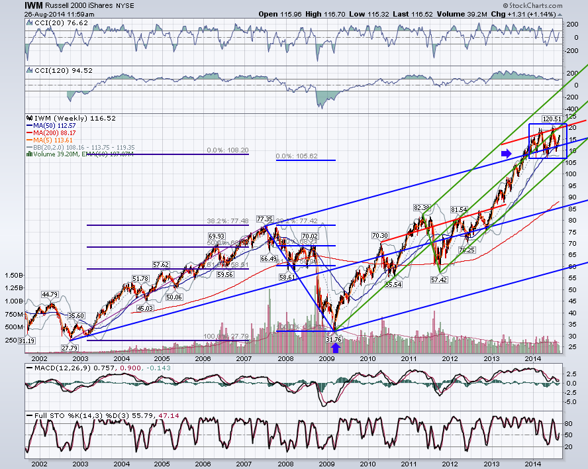The width and height of the screenshot is (588, 469).
Task: Click the red line marker before MA(200)
Action: [30, 133]
